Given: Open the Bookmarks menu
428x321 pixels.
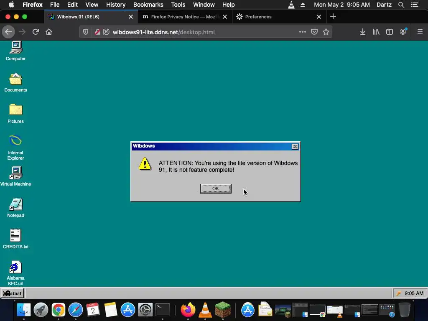Looking at the screenshot, I should pyautogui.click(x=148, y=5).
